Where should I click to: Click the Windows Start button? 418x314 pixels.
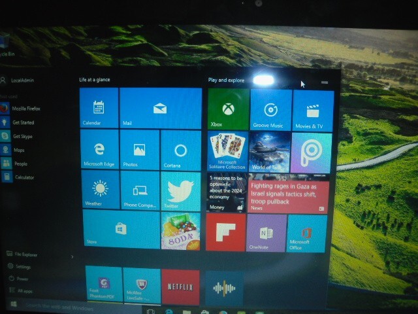coord(13,304)
